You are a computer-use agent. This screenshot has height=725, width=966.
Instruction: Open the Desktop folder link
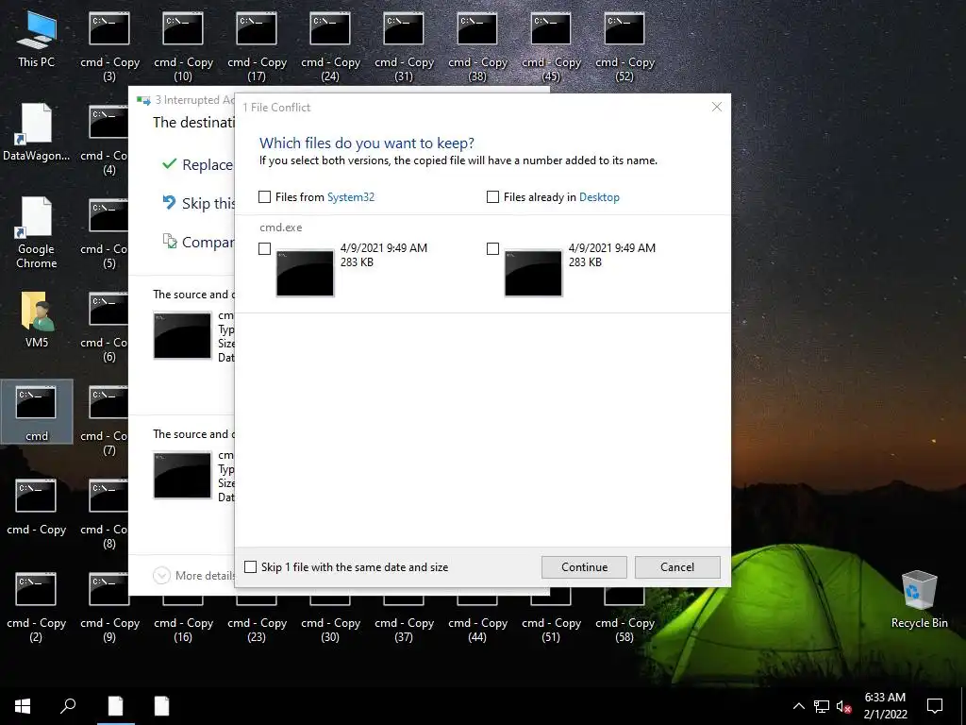point(599,197)
